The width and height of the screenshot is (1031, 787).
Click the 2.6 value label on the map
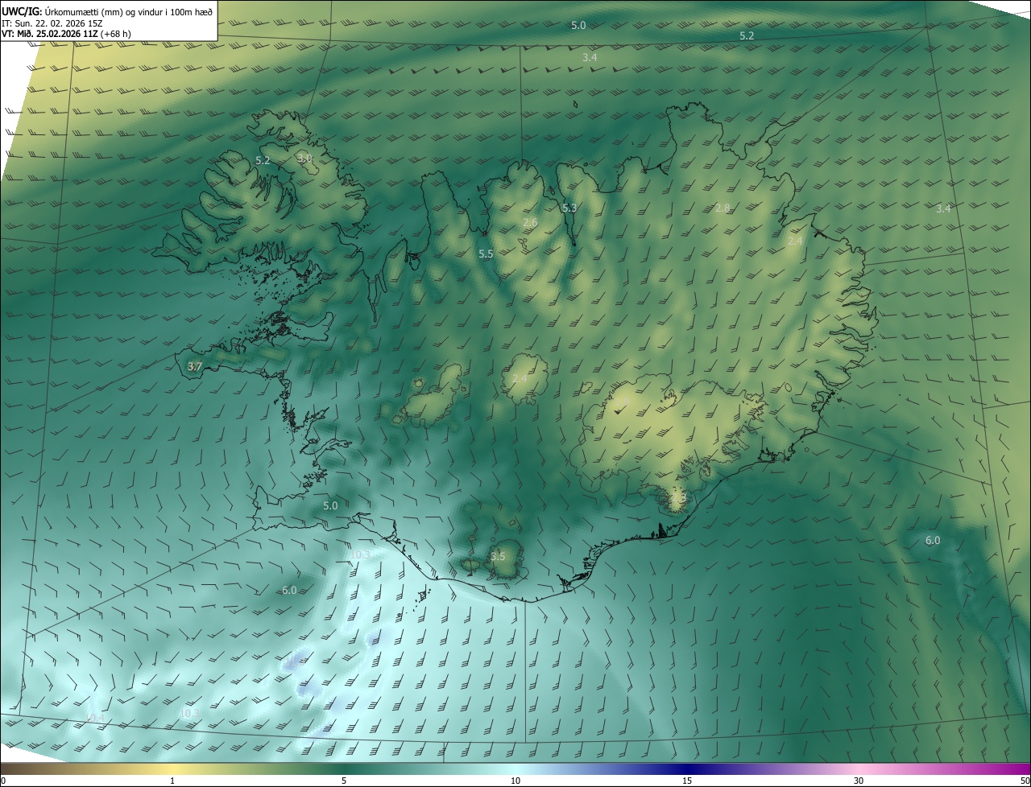tap(530, 222)
